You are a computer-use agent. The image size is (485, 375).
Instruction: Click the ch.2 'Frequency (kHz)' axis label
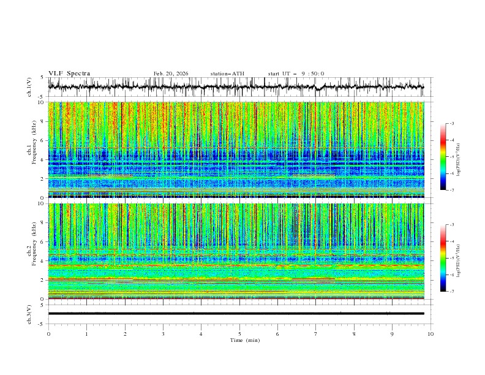coord(34,244)
